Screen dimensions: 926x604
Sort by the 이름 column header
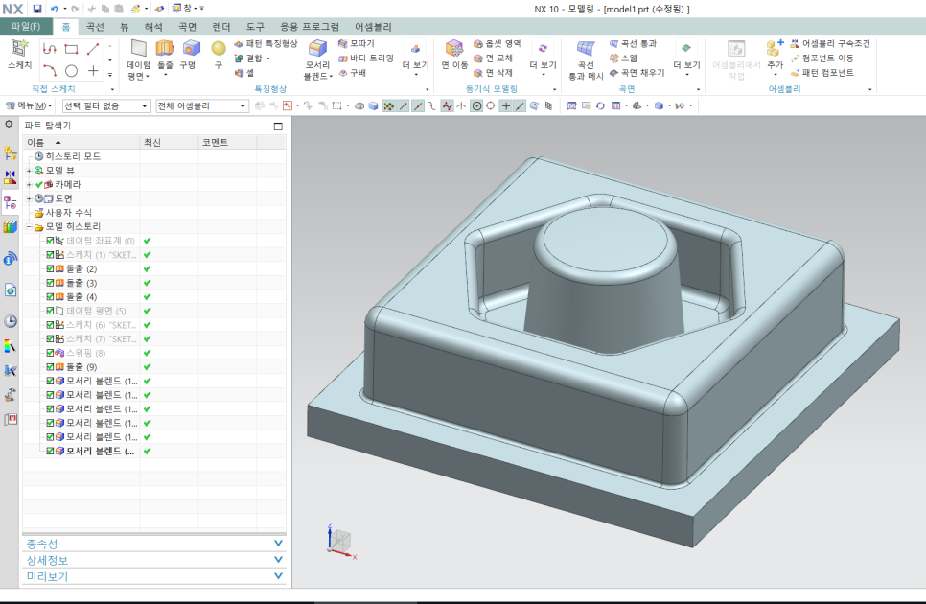[x=81, y=142]
